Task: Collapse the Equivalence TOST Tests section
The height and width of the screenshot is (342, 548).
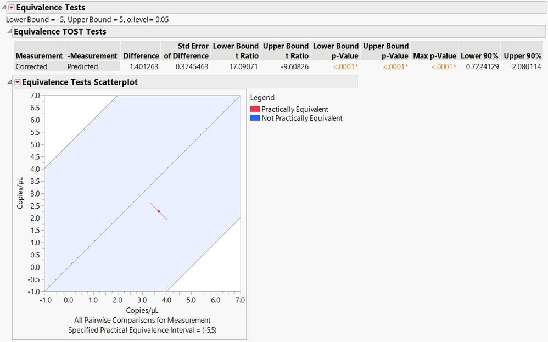Action: [x=10, y=32]
